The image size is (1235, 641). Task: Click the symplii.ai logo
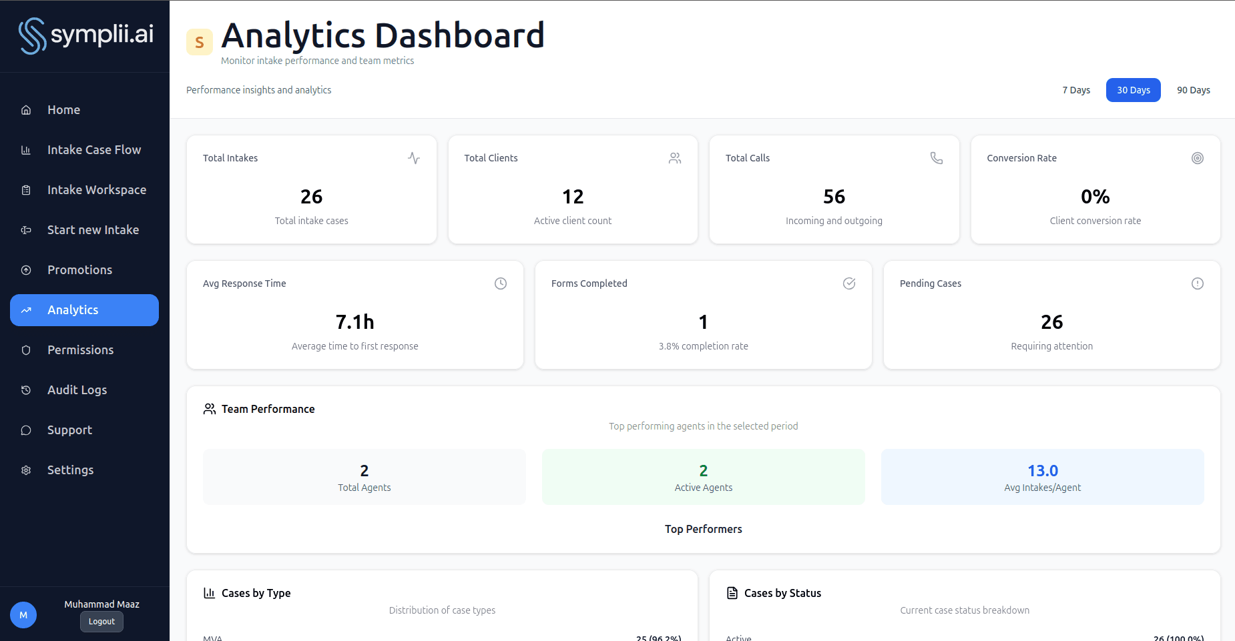[85, 35]
